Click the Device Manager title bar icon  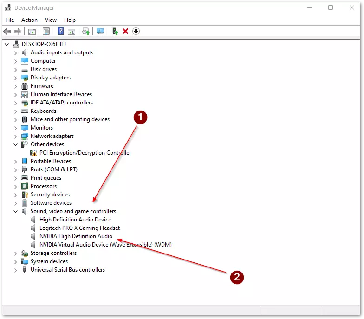8,7
